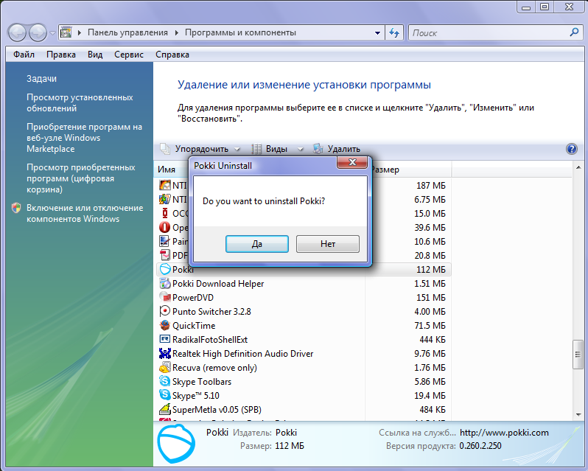Click scrollbar down arrow in program list
This screenshot has width=588, height=471.
578,415
